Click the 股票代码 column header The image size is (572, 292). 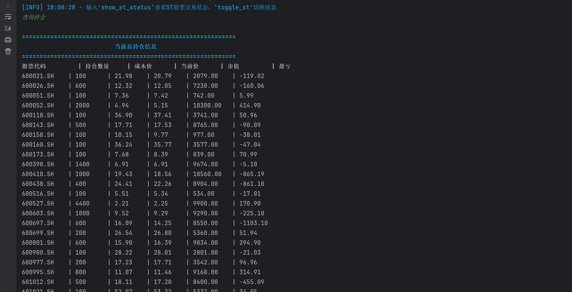[x=34, y=66]
